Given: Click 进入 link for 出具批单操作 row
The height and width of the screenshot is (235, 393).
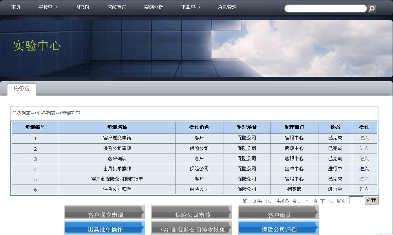Looking at the screenshot, I should tap(364, 169).
